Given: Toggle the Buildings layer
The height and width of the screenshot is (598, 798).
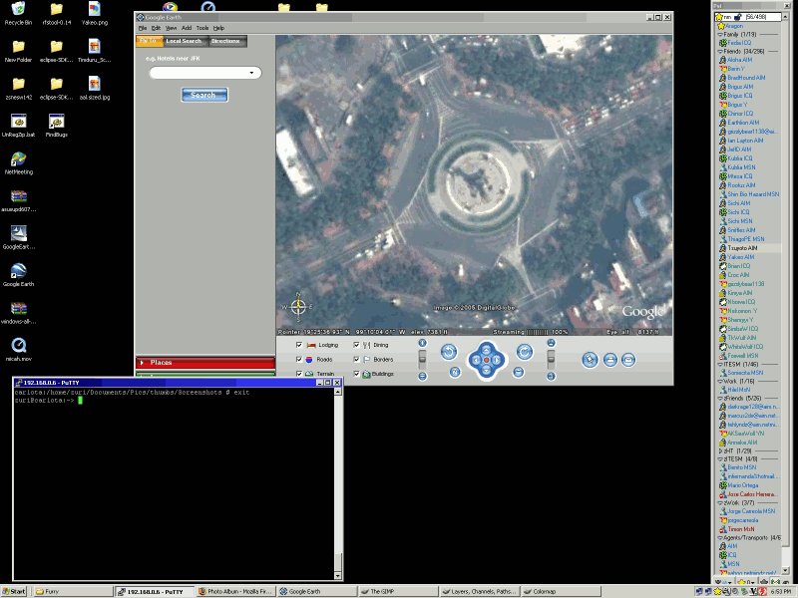Looking at the screenshot, I should pyautogui.click(x=356, y=374).
